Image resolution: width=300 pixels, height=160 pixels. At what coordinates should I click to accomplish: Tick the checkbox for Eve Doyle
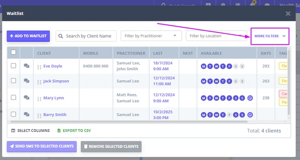click(14, 66)
